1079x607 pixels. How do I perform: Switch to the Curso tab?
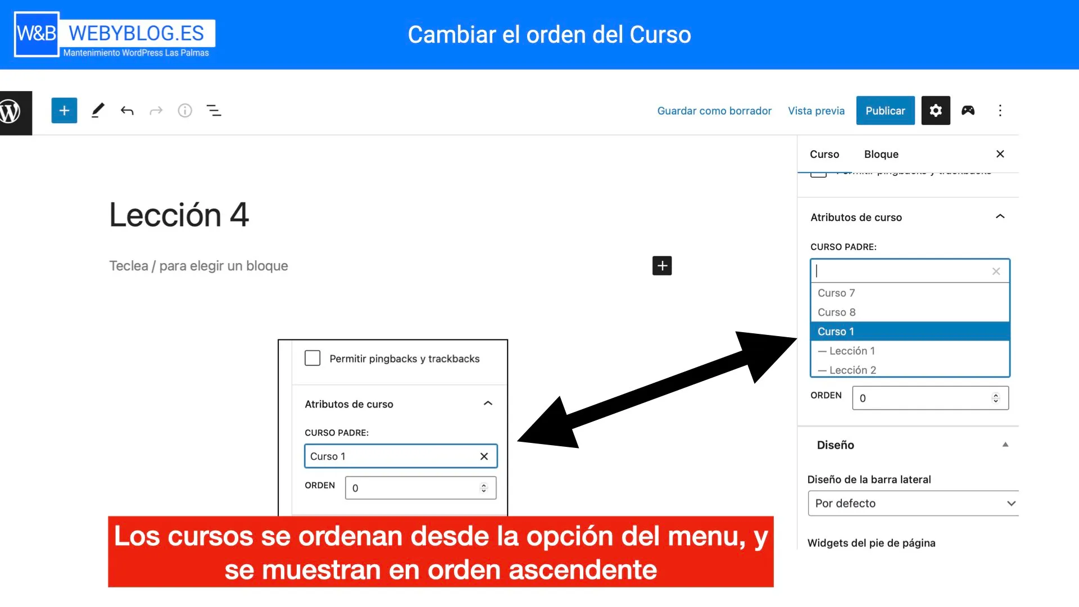pyautogui.click(x=824, y=154)
